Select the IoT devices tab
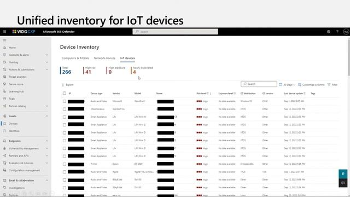 [x=127, y=58]
